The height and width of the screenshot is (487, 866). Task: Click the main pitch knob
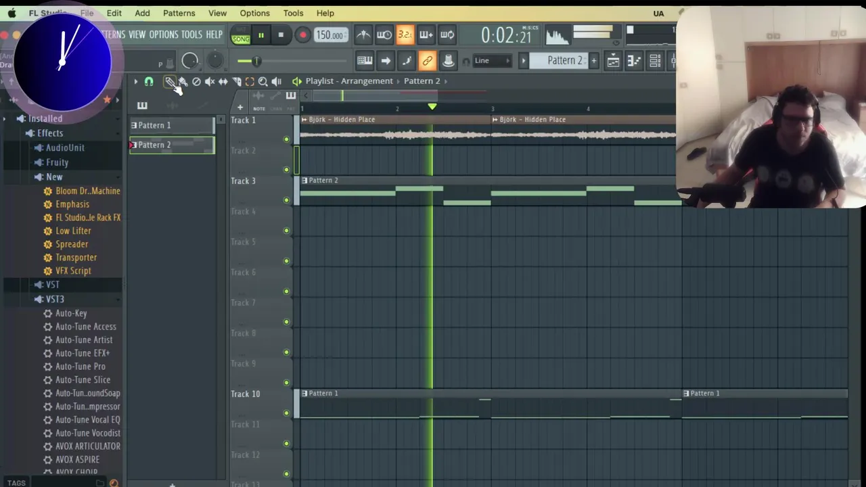(215, 61)
